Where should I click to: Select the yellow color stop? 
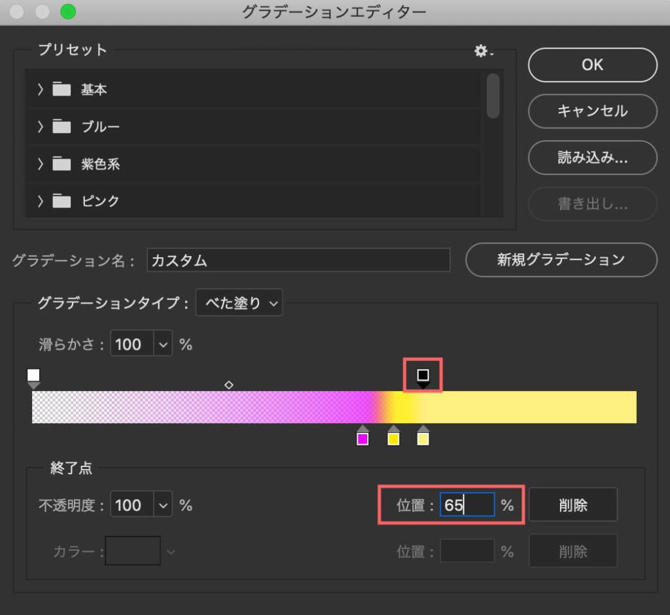coord(393,436)
